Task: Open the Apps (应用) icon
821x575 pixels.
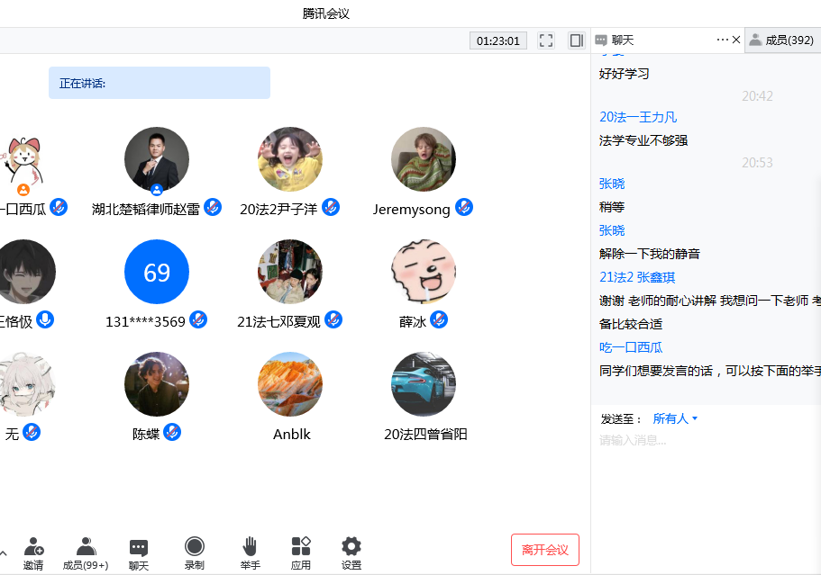Action: [301, 547]
